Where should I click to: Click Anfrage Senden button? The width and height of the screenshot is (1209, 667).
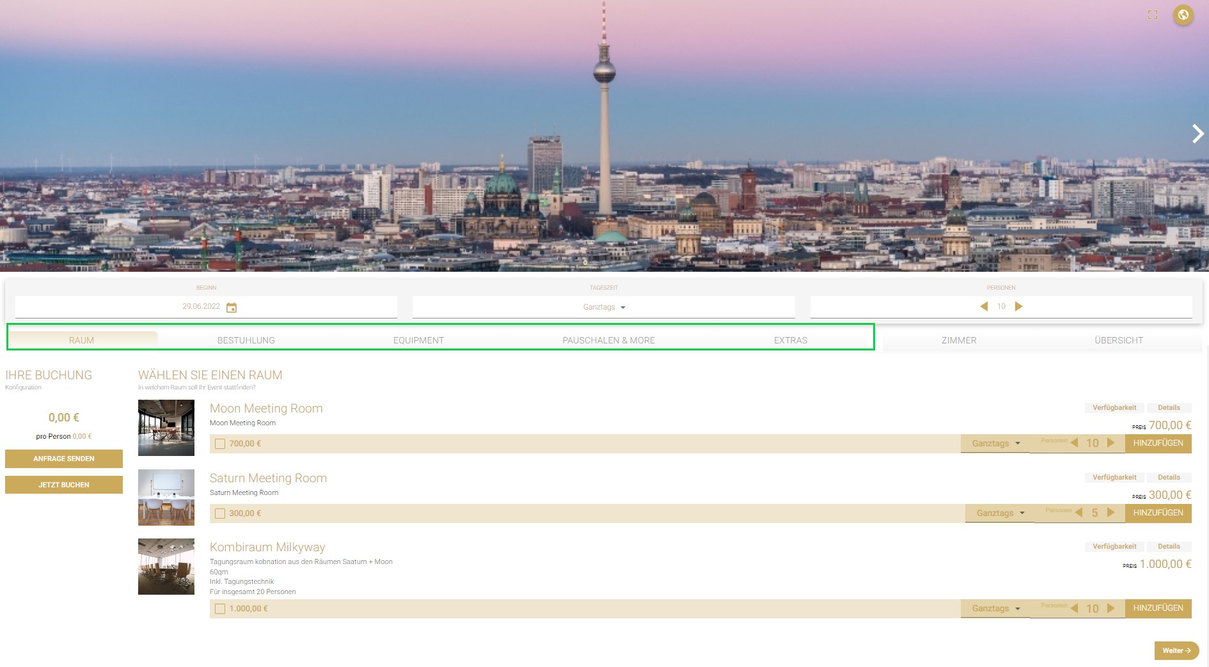coord(64,459)
